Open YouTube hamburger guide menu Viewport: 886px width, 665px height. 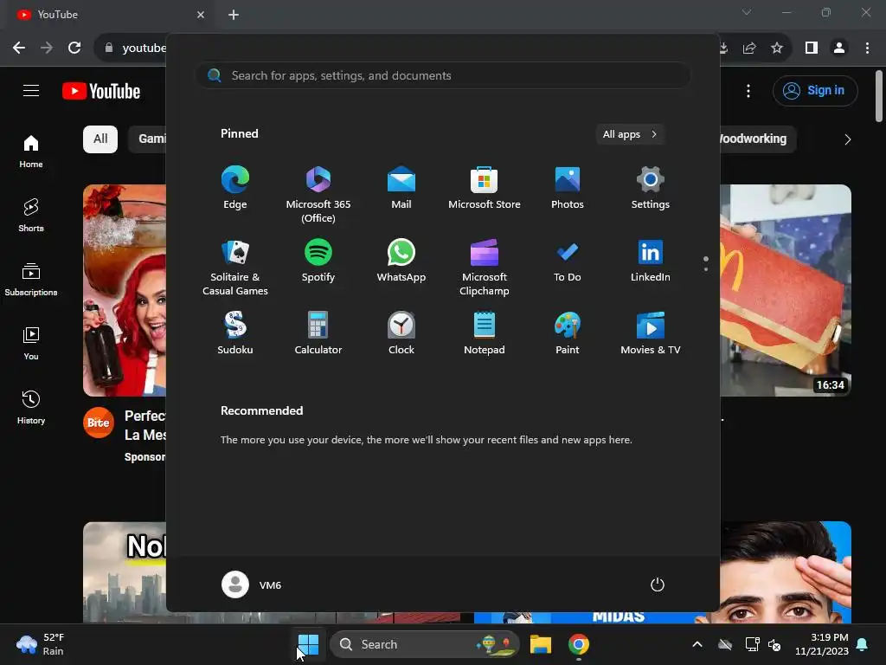coord(31,91)
